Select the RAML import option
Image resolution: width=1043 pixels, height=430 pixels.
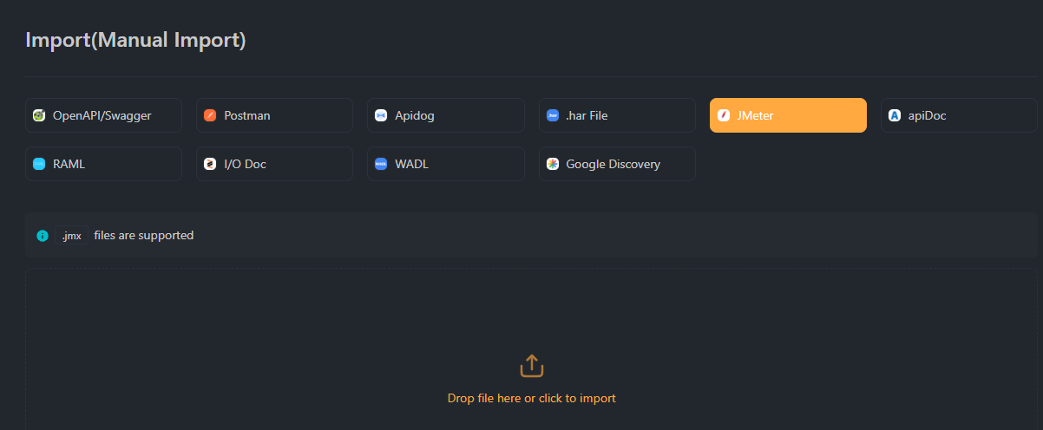tap(103, 164)
